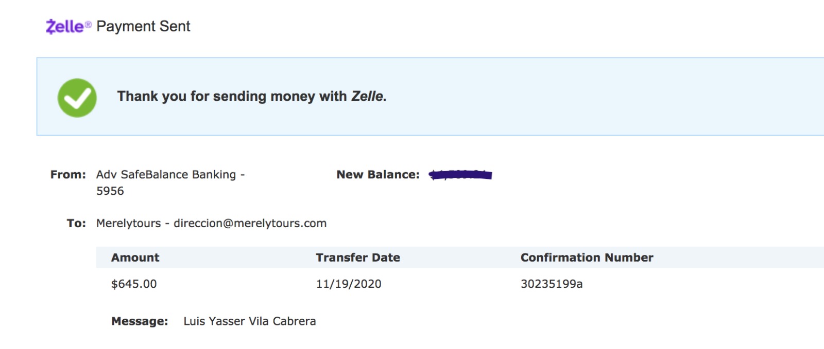
Task: Select the $645.00 amount value
Action: [134, 284]
